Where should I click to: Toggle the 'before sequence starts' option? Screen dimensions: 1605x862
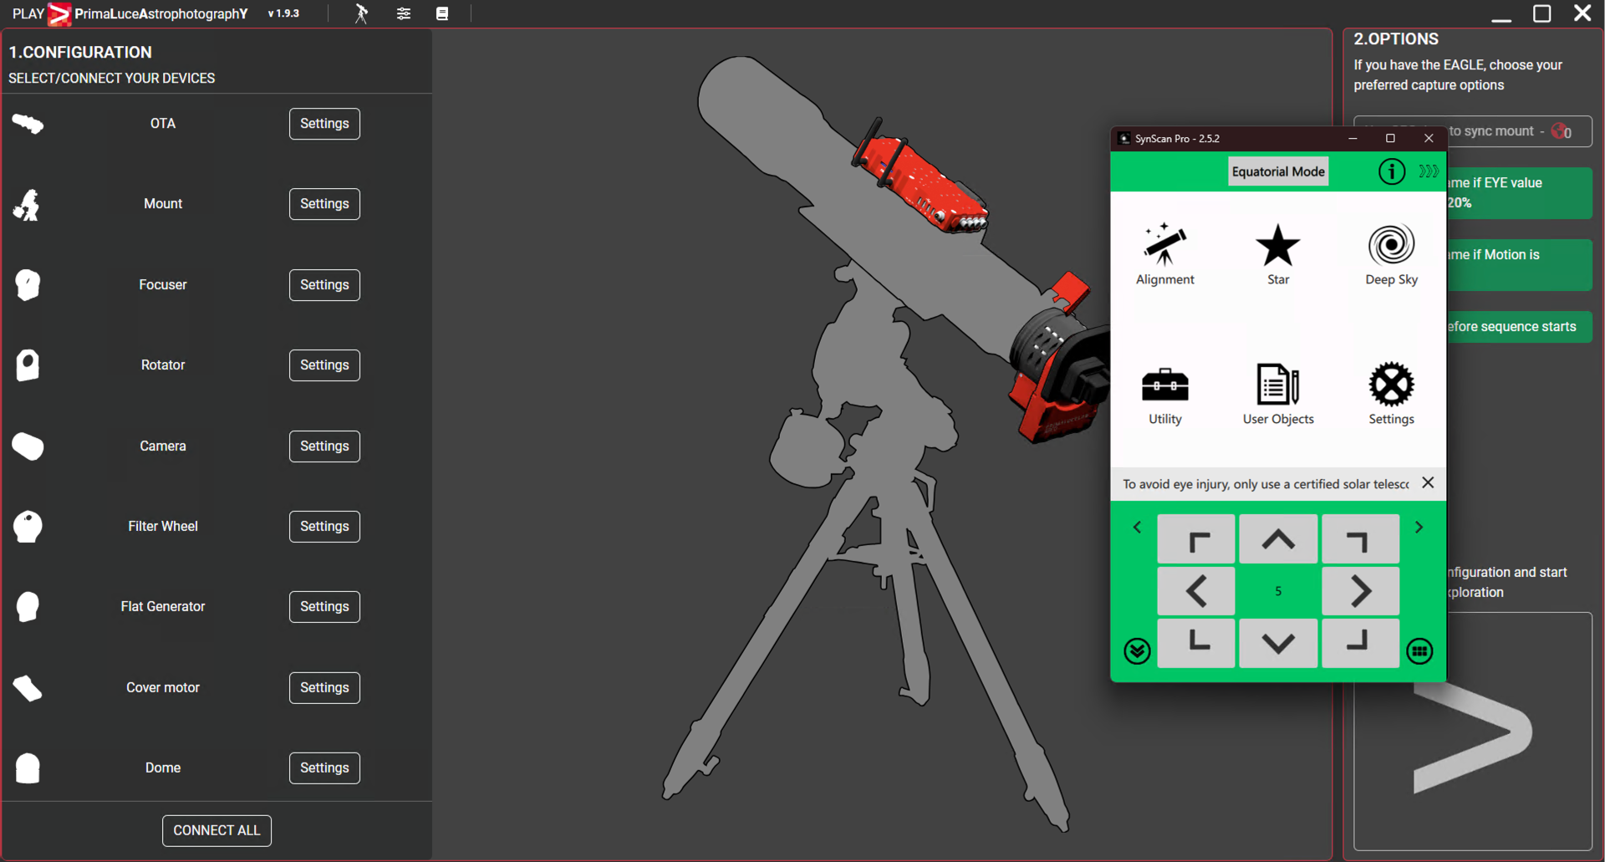pos(1519,327)
